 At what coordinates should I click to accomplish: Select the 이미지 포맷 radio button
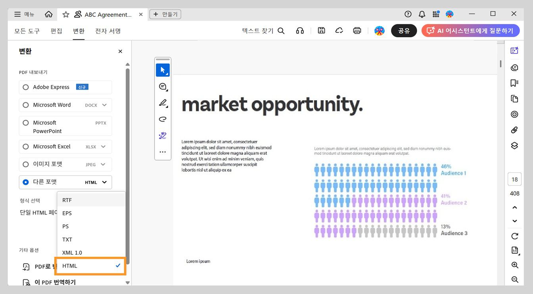coord(26,164)
